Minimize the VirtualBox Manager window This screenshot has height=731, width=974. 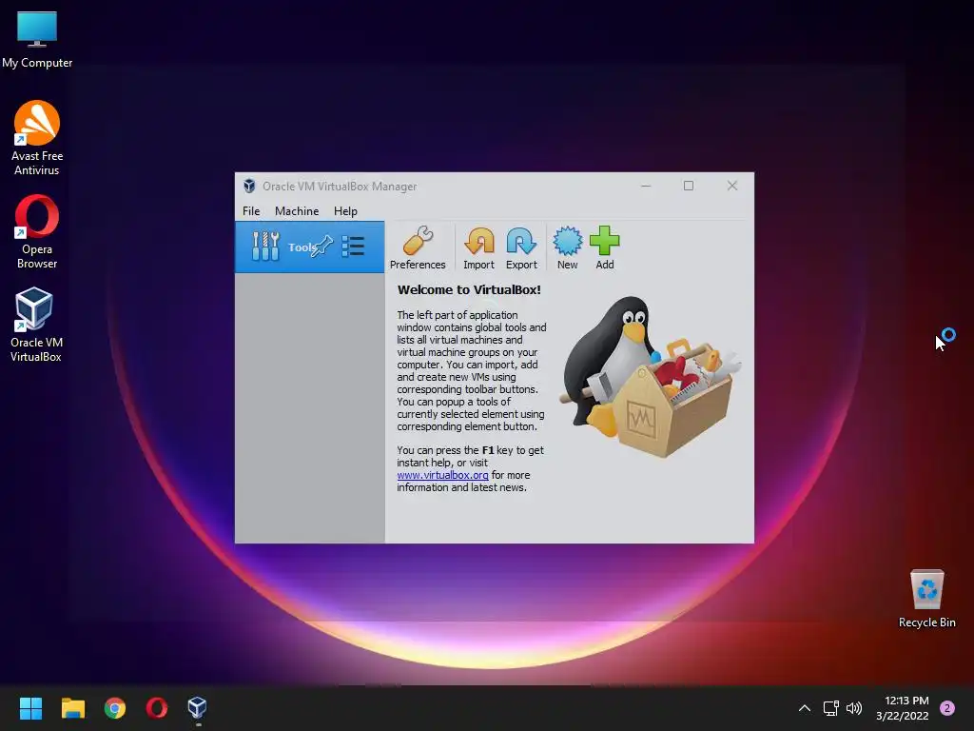point(646,186)
